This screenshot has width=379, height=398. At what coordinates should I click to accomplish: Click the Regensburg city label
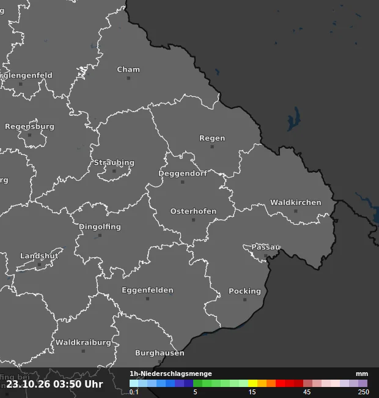(29, 126)
